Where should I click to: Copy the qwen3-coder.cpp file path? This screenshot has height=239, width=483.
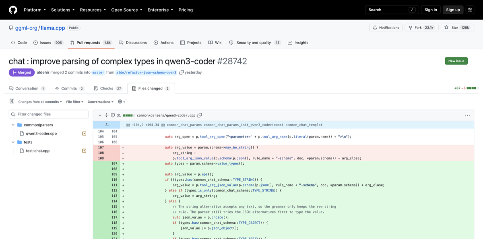[x=200, y=115]
